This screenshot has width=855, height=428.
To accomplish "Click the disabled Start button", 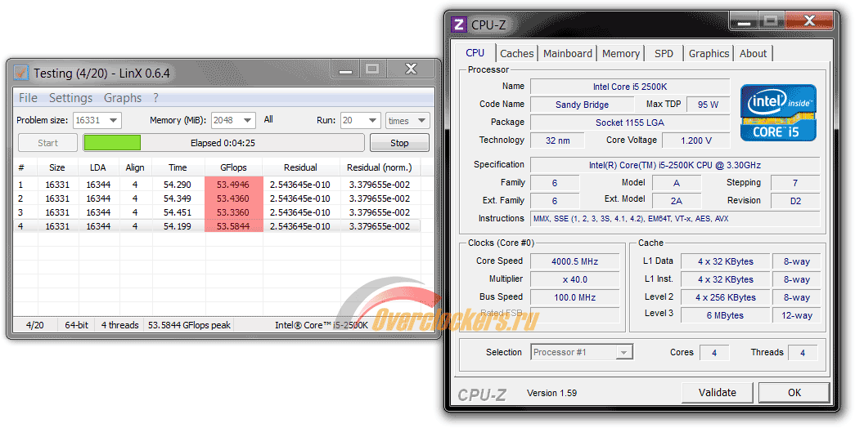I will pos(47,143).
